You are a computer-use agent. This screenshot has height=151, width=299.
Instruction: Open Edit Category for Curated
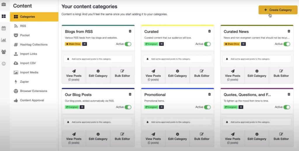[x=177, y=73]
